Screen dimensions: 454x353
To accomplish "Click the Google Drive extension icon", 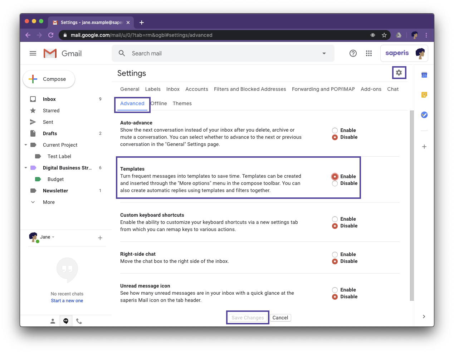I will click(x=399, y=35).
